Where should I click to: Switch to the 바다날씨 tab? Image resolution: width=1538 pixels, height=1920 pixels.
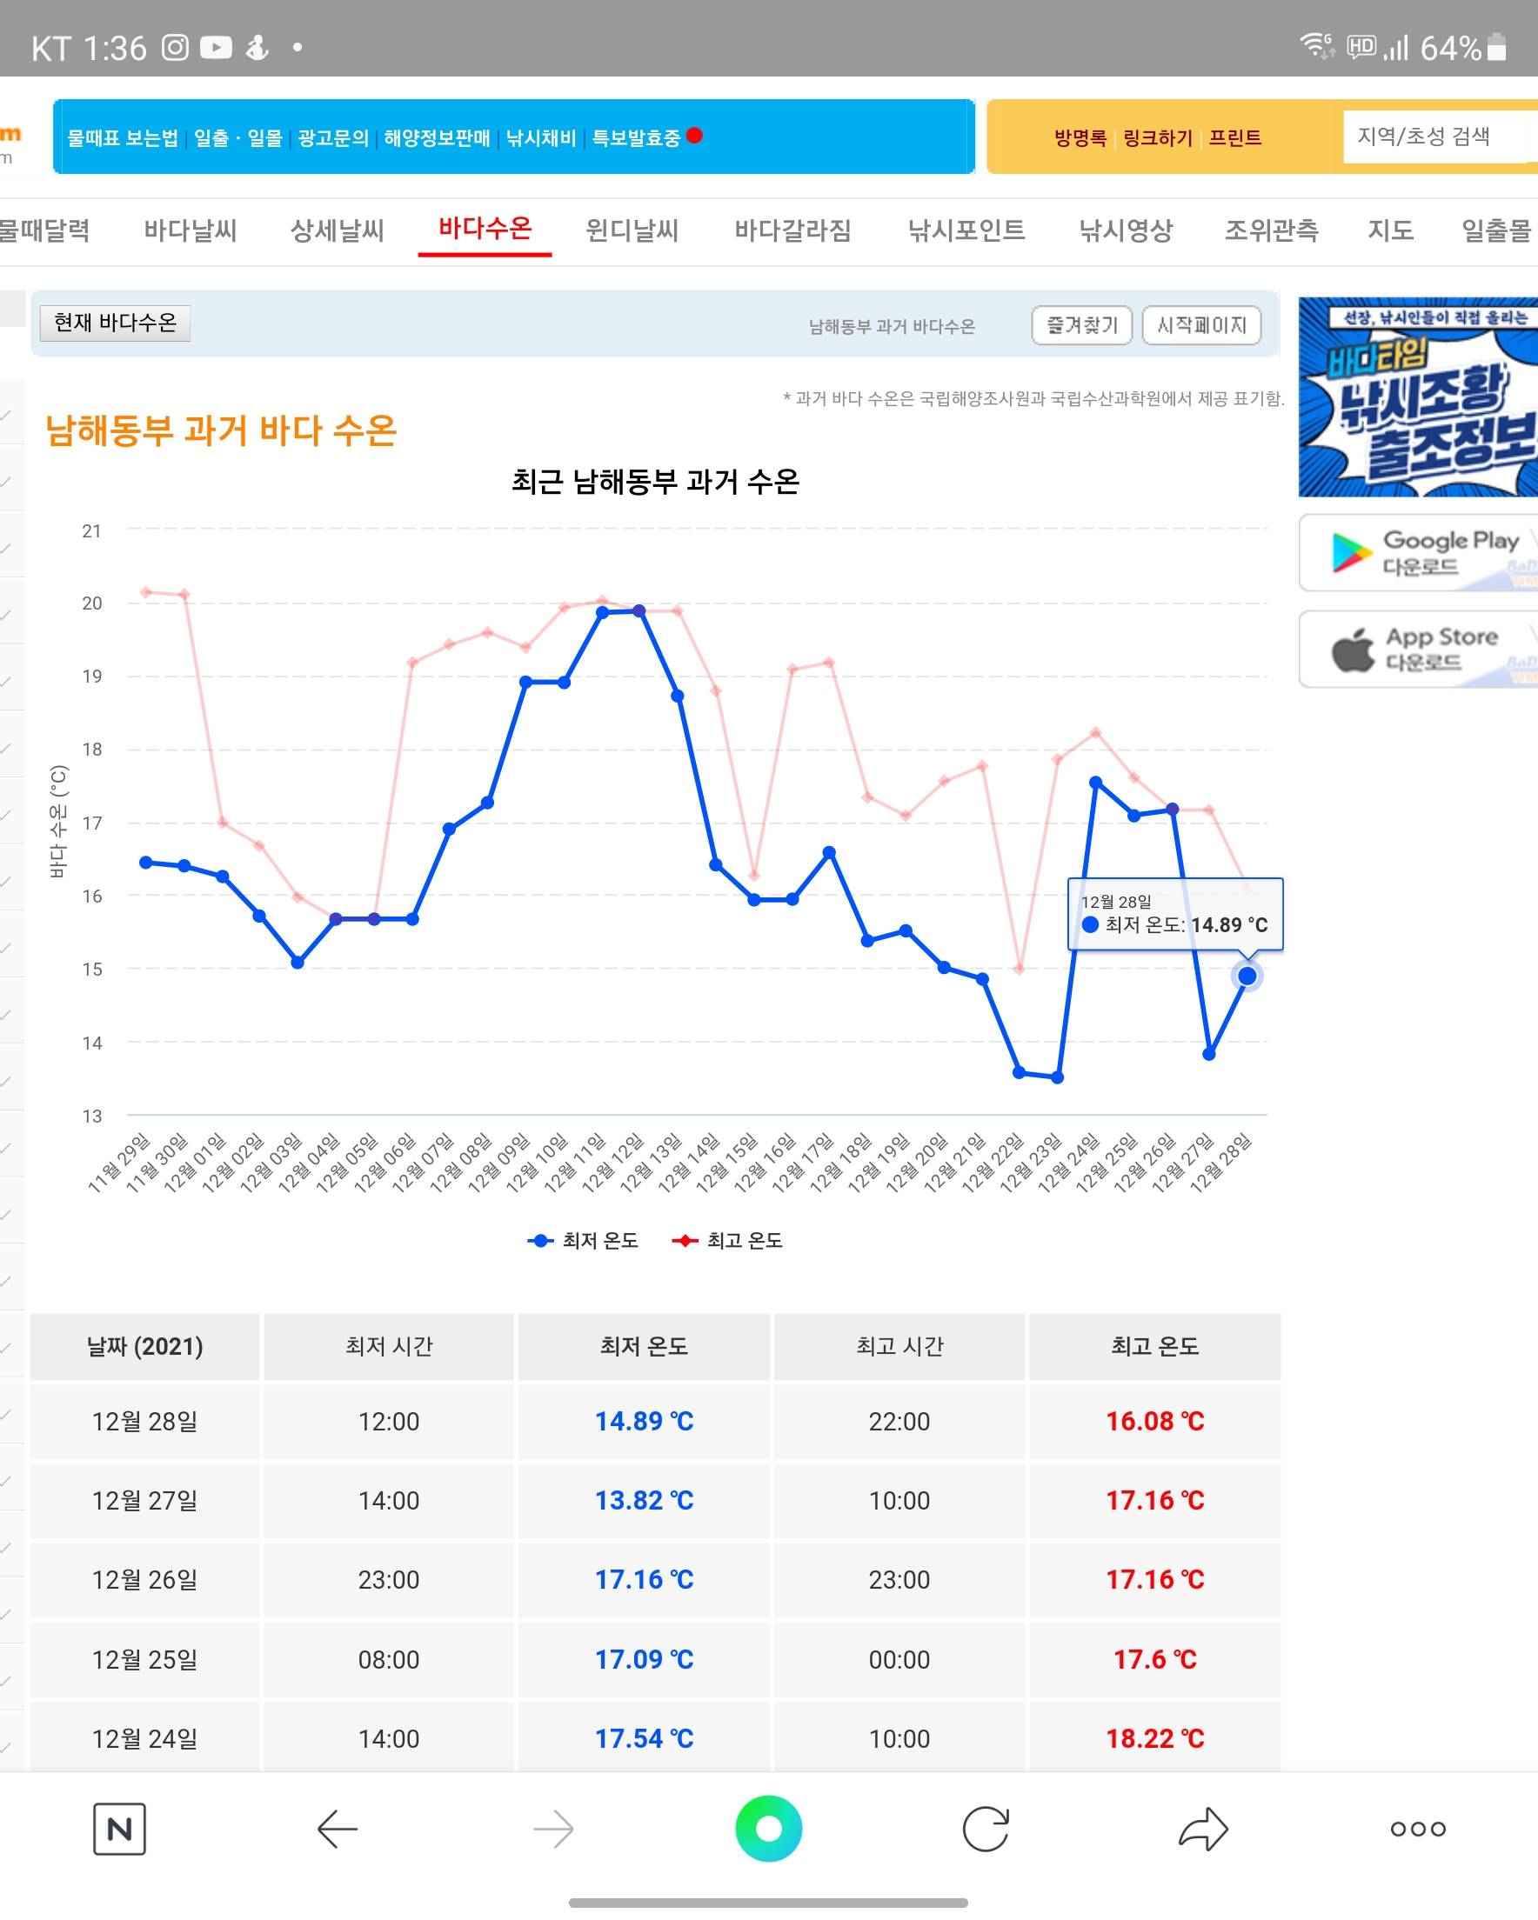191,230
